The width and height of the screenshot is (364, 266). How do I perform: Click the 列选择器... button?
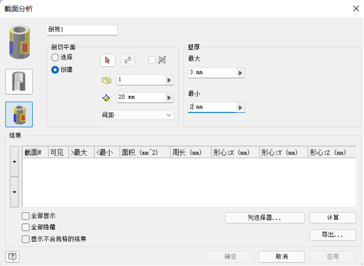pos(265,218)
